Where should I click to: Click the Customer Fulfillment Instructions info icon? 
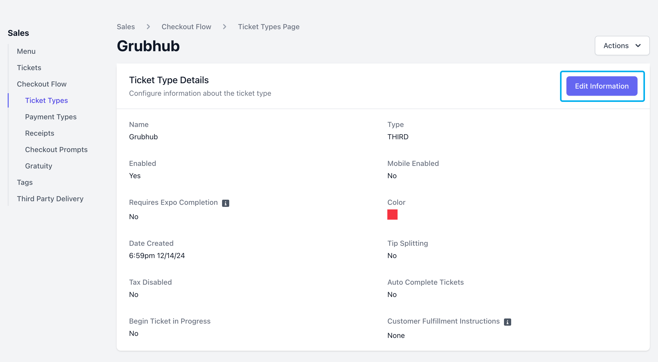pyautogui.click(x=507, y=322)
